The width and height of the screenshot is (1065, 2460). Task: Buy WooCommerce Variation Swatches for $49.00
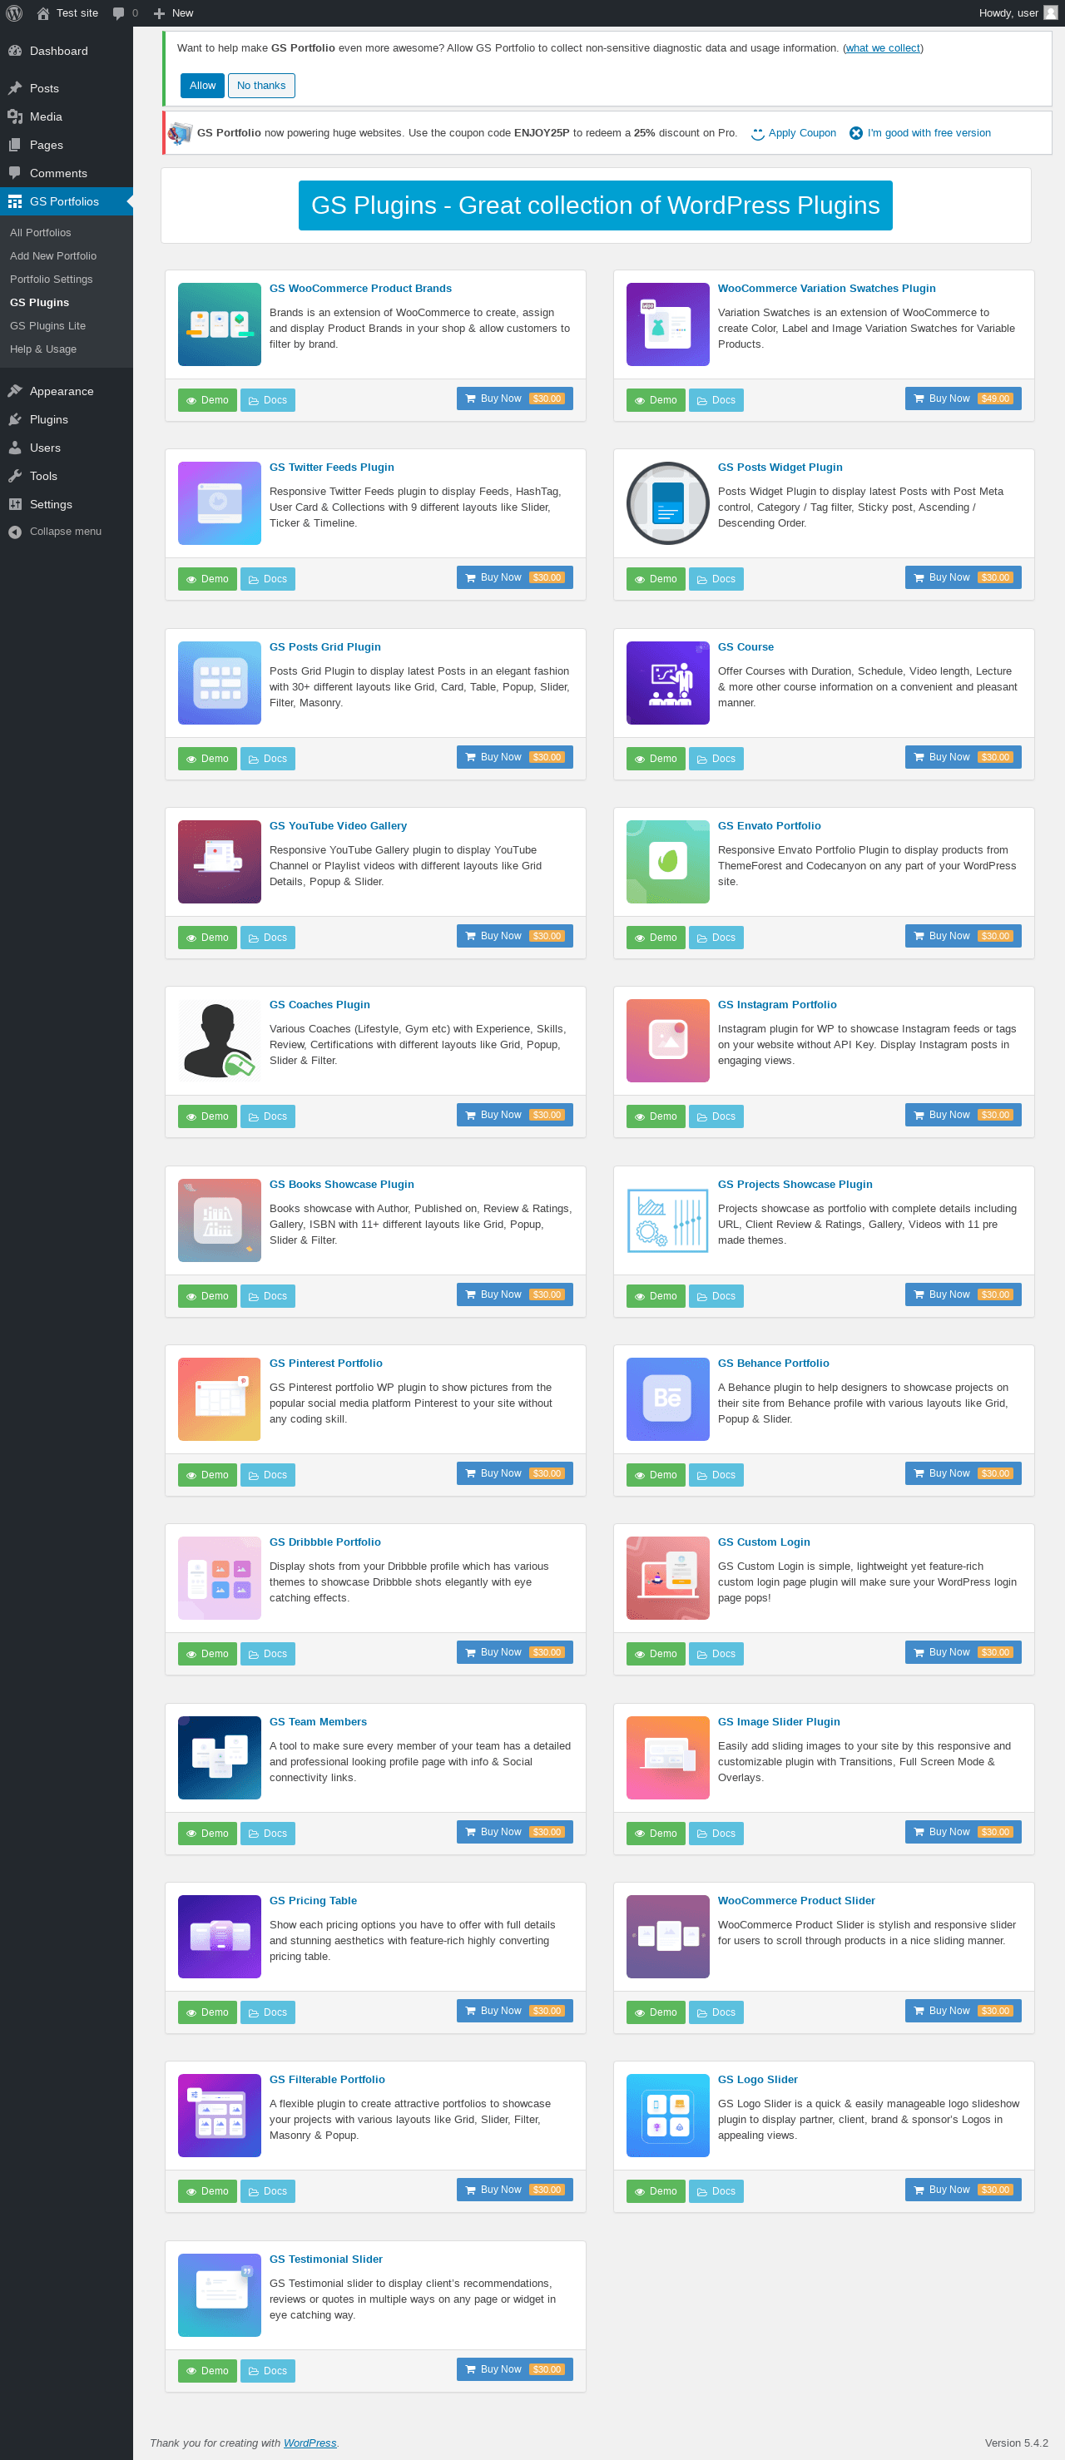point(963,398)
